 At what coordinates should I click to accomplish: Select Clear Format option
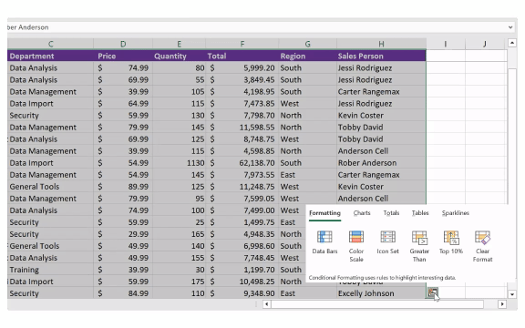pyautogui.click(x=482, y=246)
